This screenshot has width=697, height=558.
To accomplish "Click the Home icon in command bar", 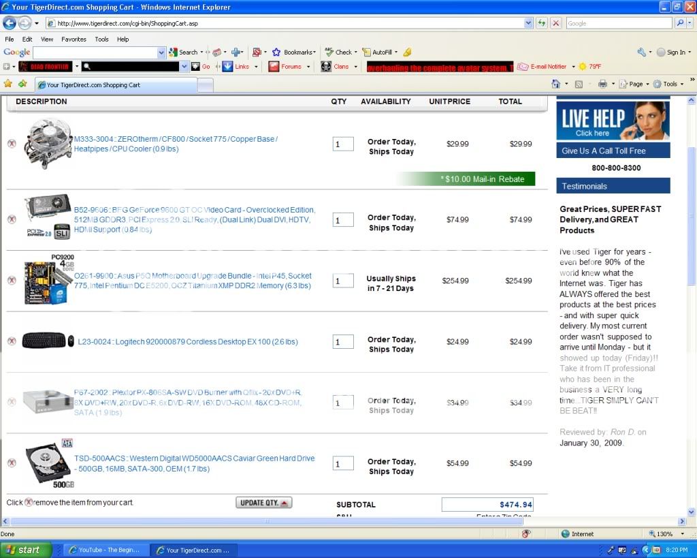I will 556,84.
